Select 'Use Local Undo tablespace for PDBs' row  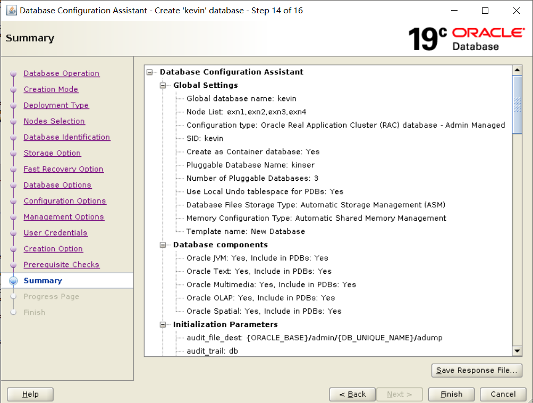265,191
